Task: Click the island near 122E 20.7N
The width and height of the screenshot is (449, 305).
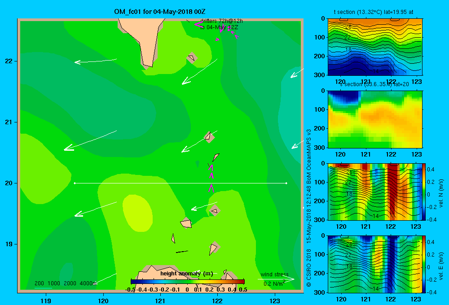Action: (209, 137)
